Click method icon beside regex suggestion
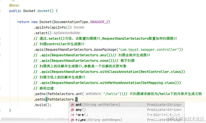 pos(73,120)
